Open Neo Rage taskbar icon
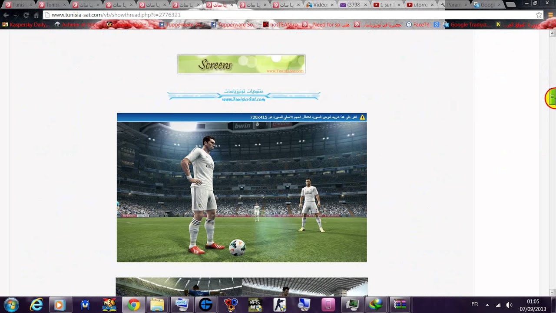Image resolution: width=556 pixels, height=313 pixels. click(x=109, y=304)
